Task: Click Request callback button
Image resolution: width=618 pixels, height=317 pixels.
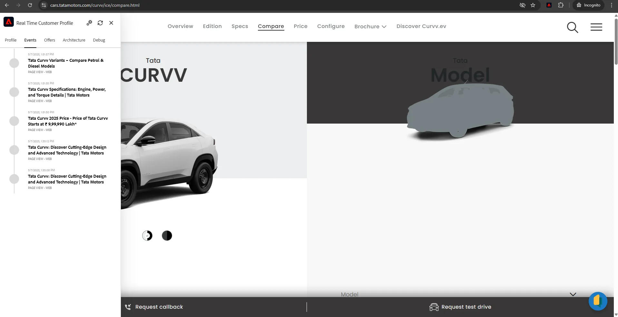Action: click(154, 307)
